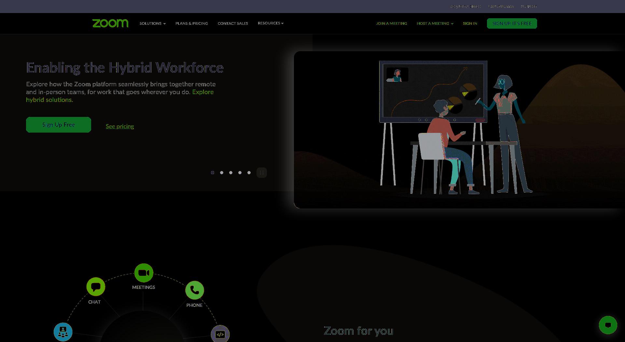This screenshot has height=342, width=625.
Task: Pause the hero carousel
Action: pyautogui.click(x=261, y=173)
